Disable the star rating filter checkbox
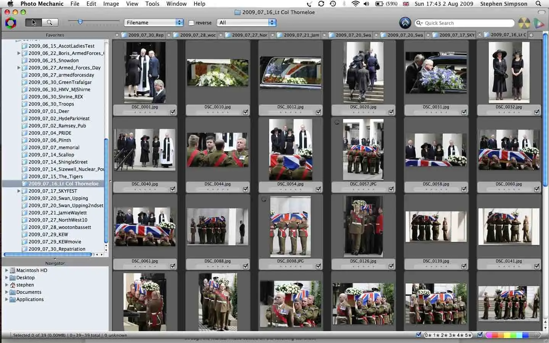Viewport: 549px width, 343px height. point(418,335)
